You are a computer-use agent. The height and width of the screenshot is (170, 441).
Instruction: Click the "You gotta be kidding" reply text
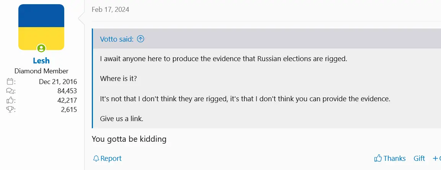coord(129,139)
